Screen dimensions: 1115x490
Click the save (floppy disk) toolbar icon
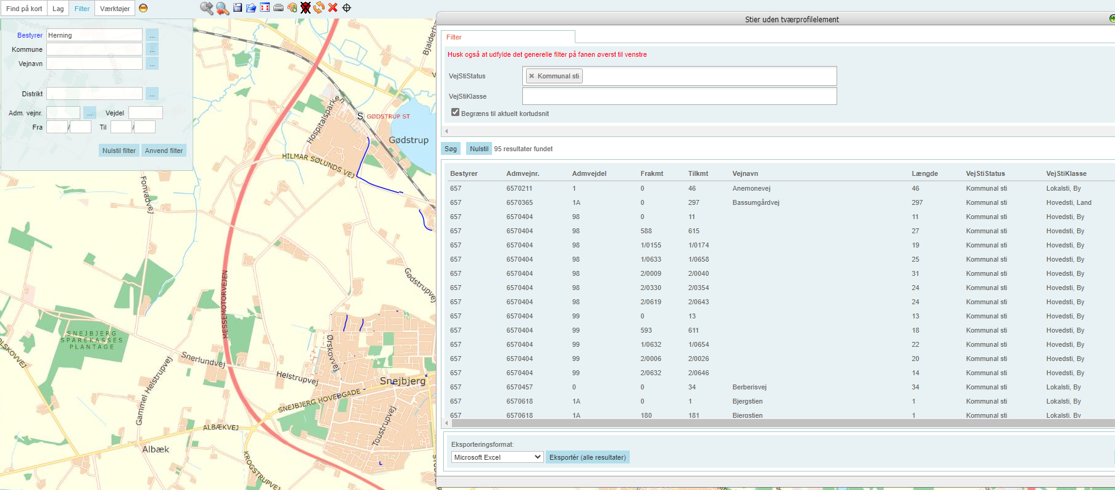pyautogui.click(x=237, y=8)
